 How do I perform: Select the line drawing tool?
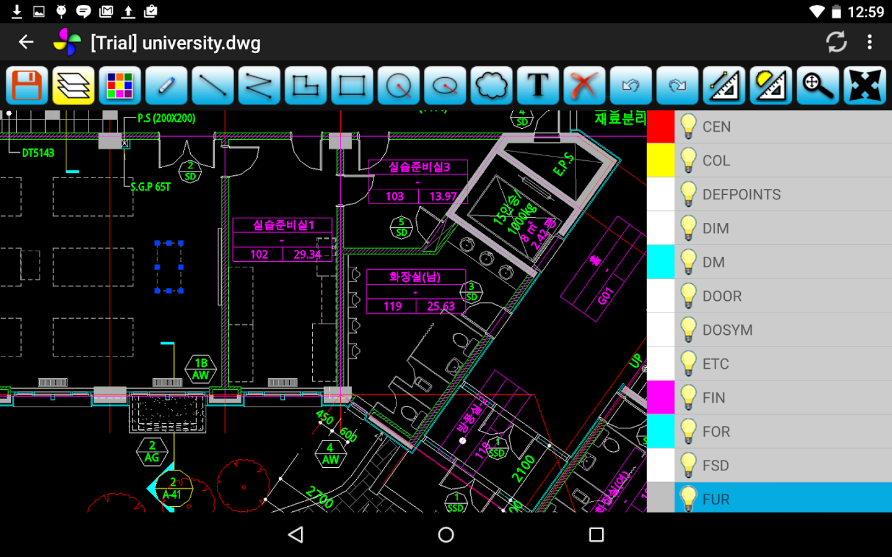pos(212,85)
